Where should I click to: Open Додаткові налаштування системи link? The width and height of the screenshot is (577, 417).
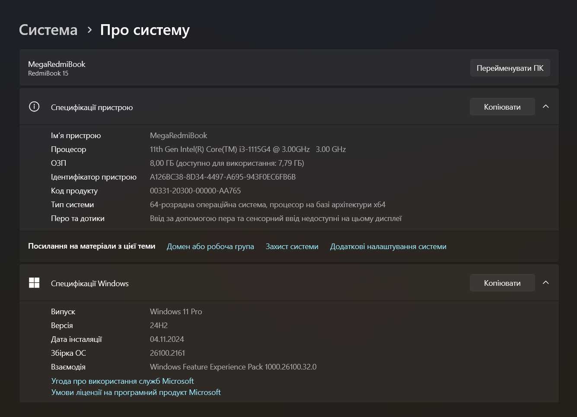(388, 246)
